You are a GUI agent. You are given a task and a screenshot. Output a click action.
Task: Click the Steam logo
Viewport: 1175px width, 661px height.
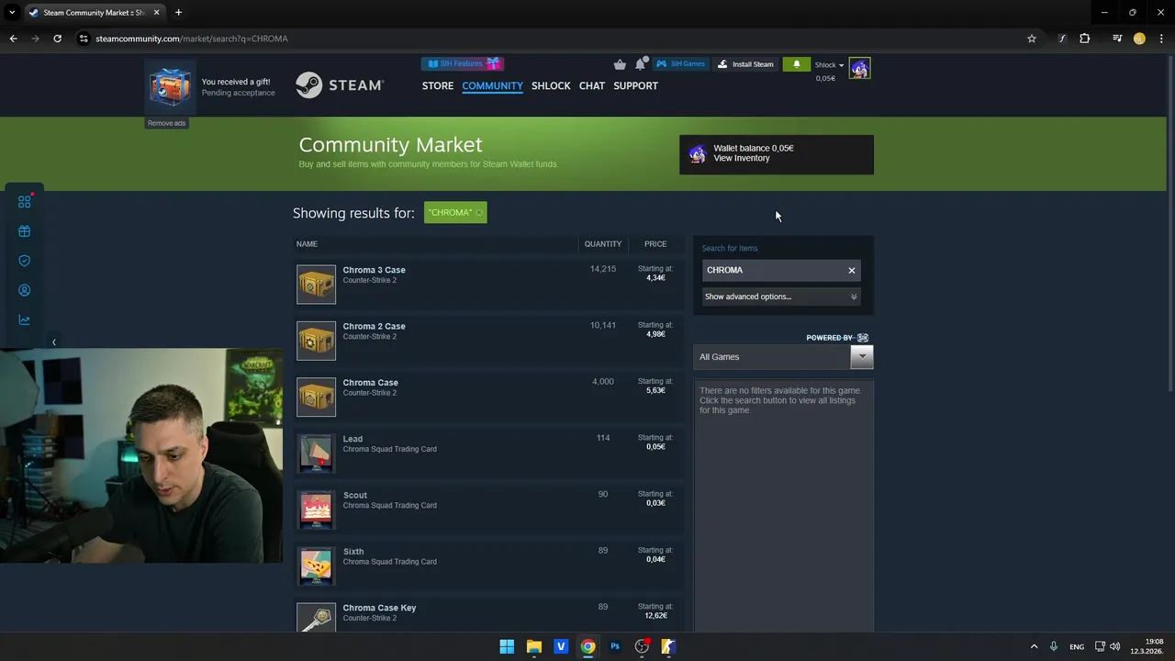[x=340, y=85]
